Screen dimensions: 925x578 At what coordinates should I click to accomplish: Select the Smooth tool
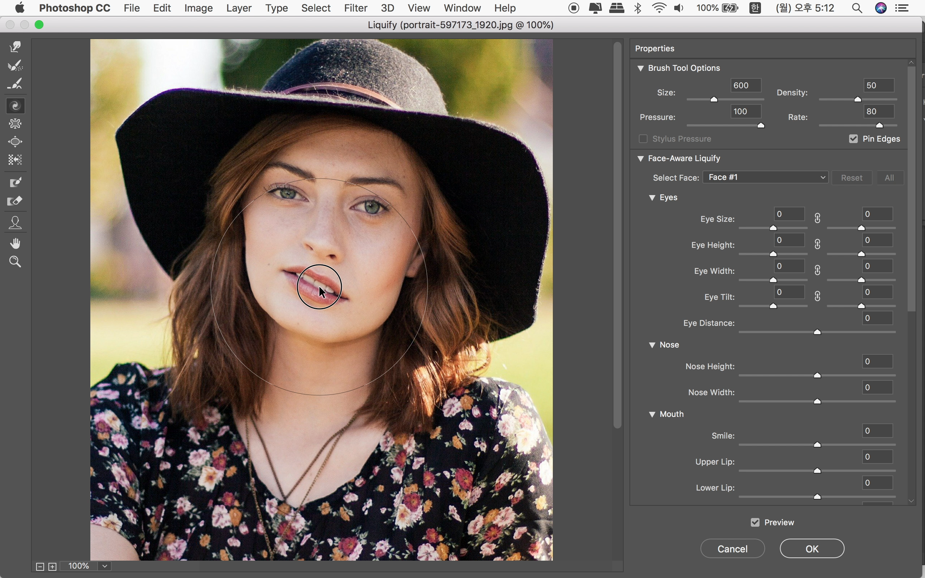(15, 84)
